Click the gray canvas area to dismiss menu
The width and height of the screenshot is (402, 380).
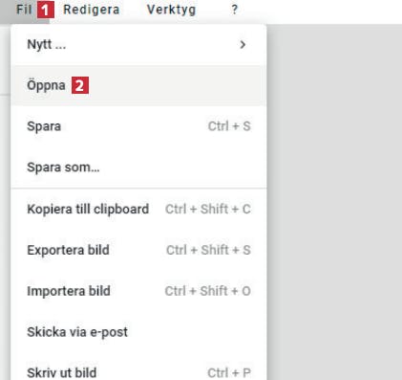334,202
